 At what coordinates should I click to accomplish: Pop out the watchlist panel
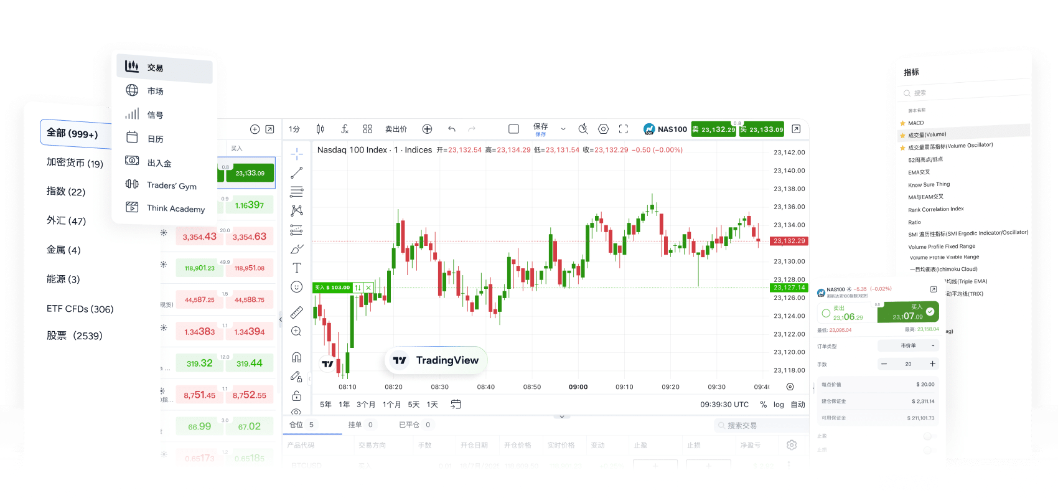point(269,129)
